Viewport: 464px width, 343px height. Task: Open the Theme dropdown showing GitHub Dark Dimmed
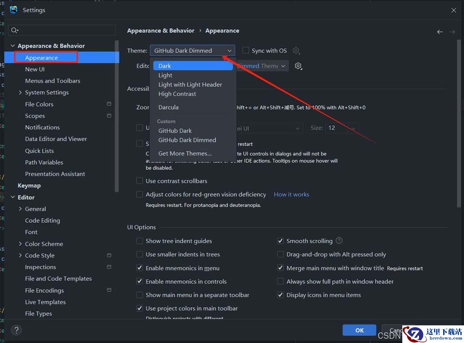[193, 51]
